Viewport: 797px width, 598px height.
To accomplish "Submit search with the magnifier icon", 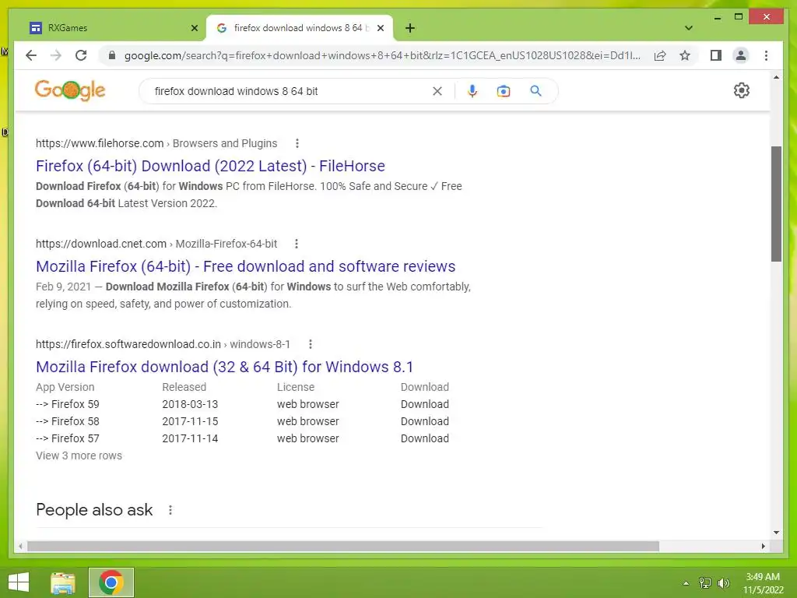I will [x=535, y=91].
